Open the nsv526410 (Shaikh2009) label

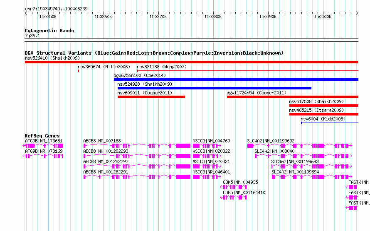point(52,58)
